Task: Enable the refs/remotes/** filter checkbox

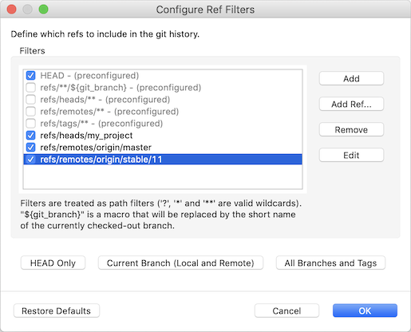Action: [x=30, y=112]
